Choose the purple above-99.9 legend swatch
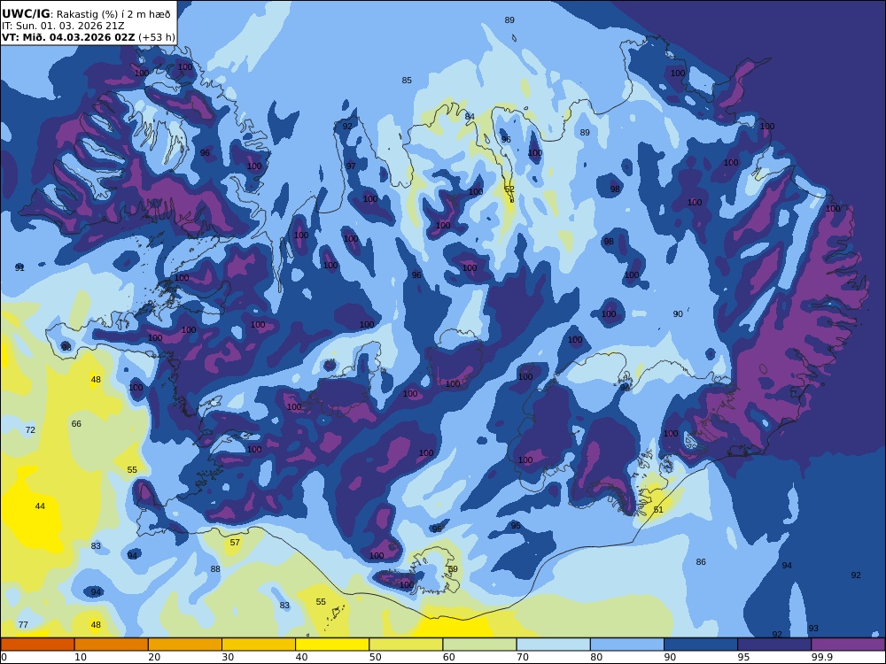The width and height of the screenshot is (886, 664). tap(848, 645)
